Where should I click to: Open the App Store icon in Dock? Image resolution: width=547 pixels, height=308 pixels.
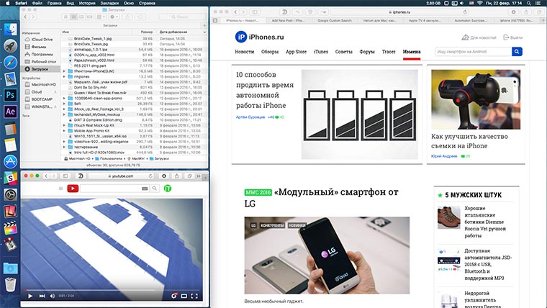point(10,161)
